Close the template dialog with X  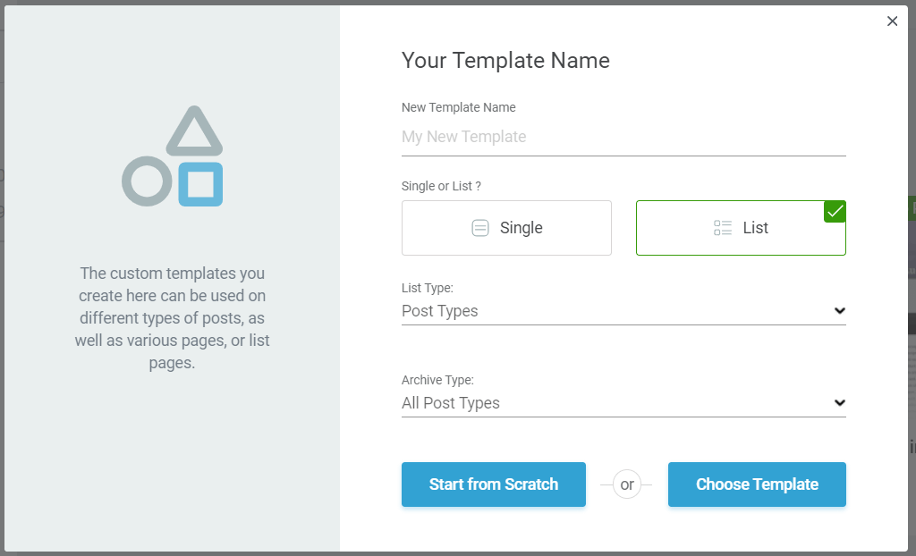pyautogui.click(x=892, y=21)
